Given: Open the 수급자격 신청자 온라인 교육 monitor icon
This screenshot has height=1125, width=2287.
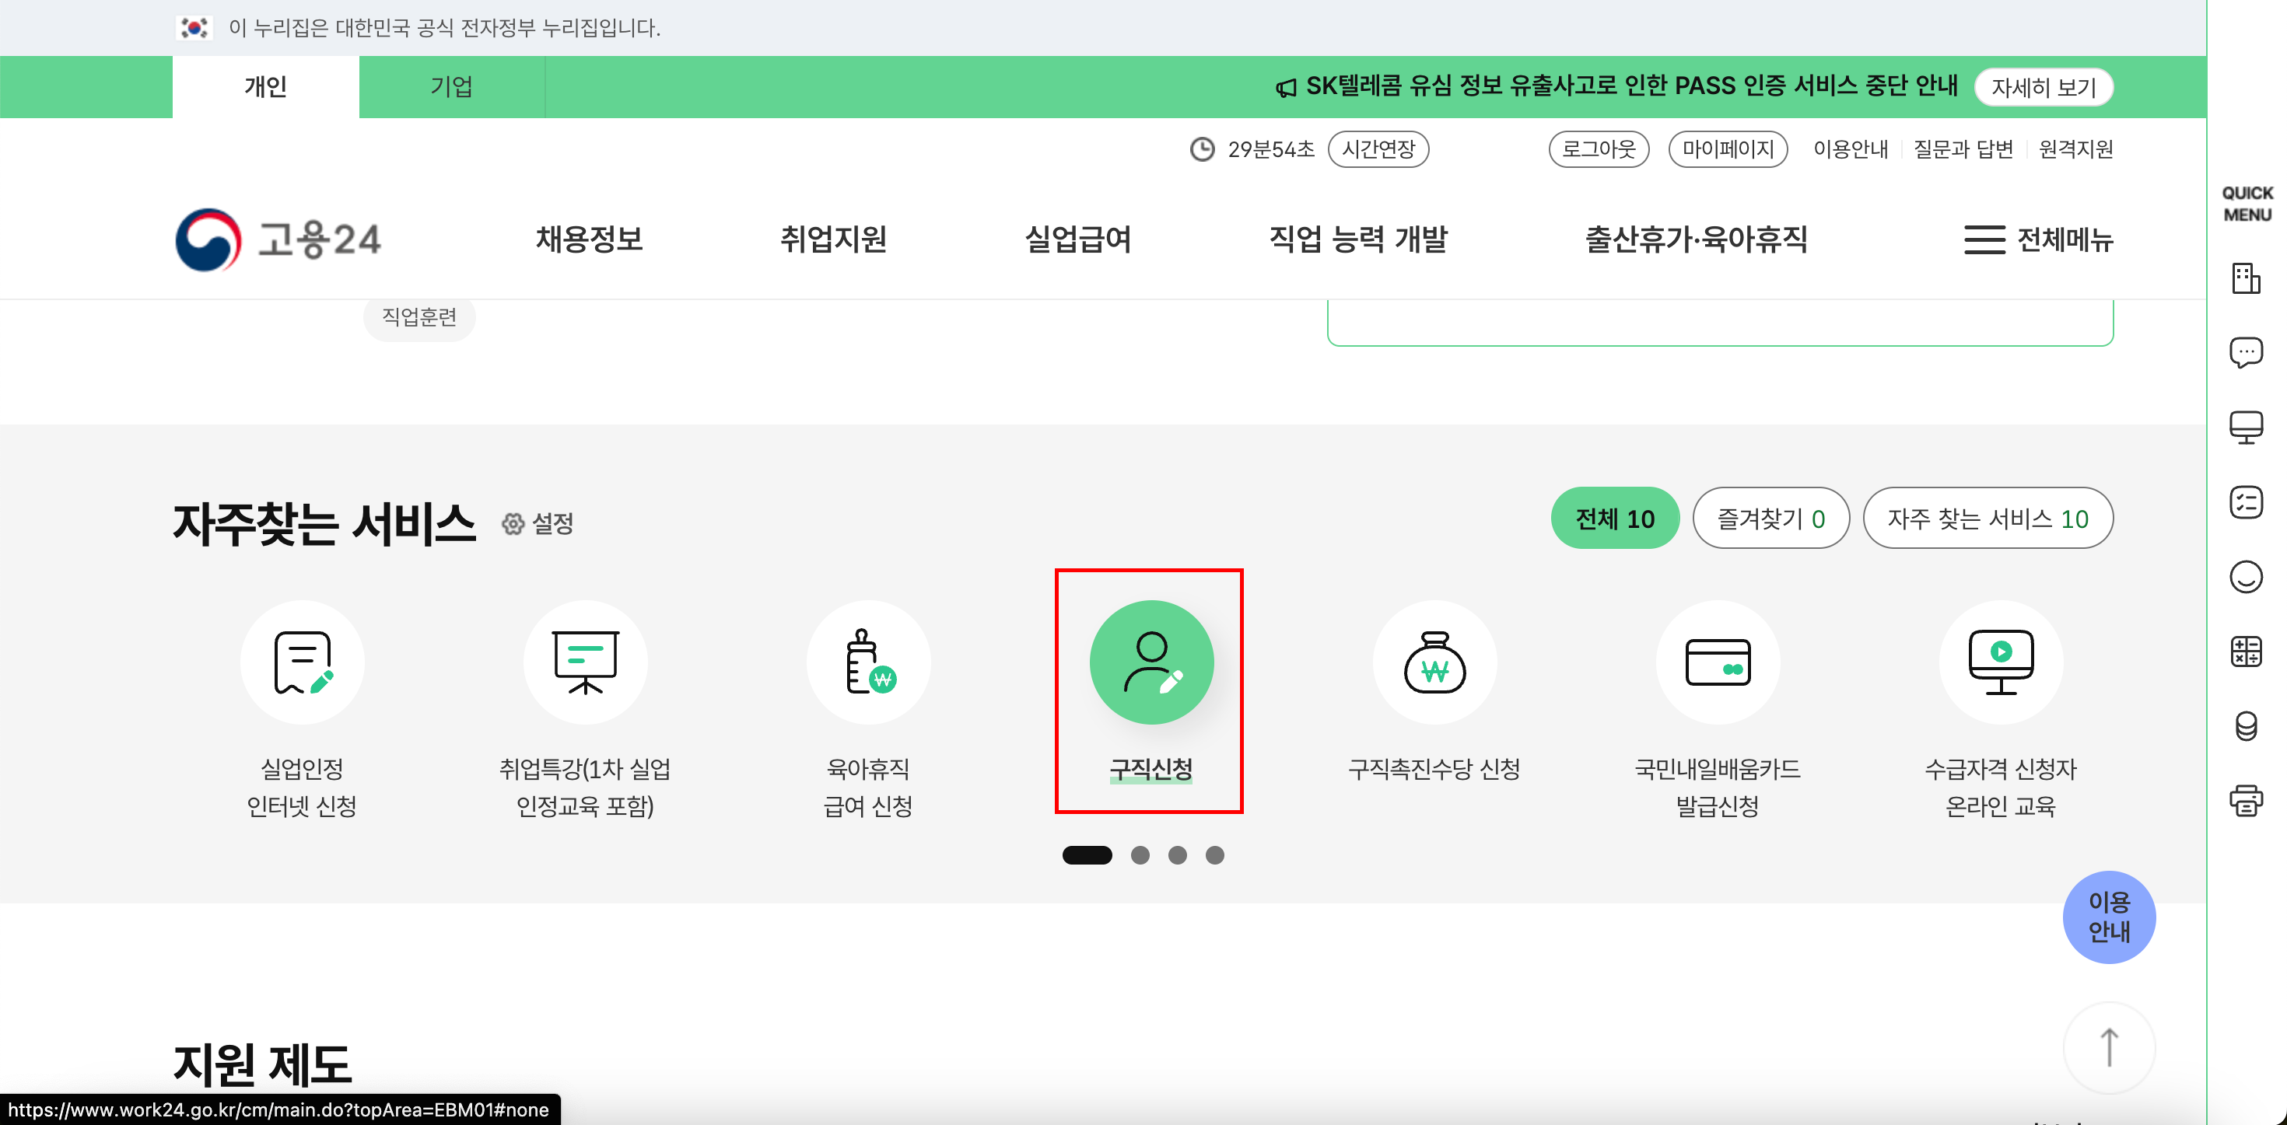Looking at the screenshot, I should point(2001,662).
